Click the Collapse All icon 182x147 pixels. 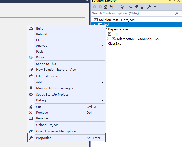click(136, 7)
